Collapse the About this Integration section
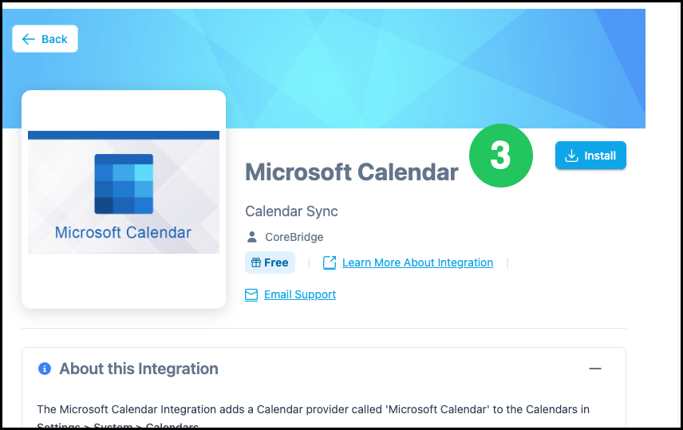The width and height of the screenshot is (683, 430). pyautogui.click(x=595, y=369)
